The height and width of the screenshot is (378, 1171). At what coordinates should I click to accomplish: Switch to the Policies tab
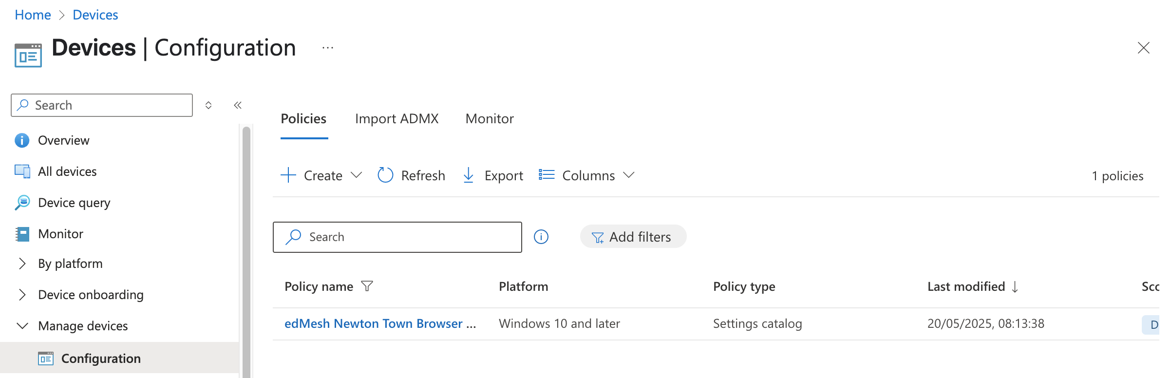point(303,118)
